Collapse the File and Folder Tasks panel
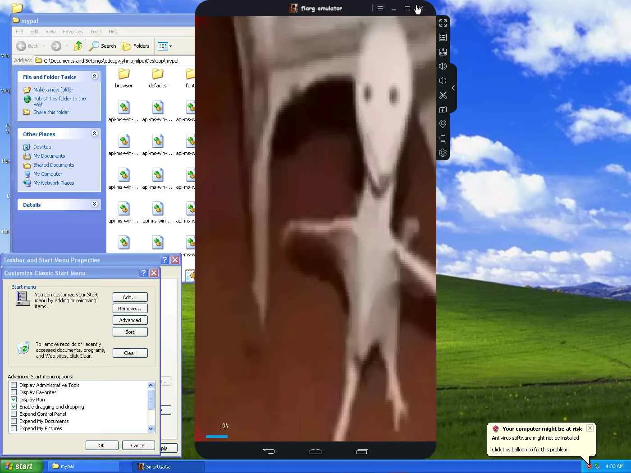 (x=94, y=76)
